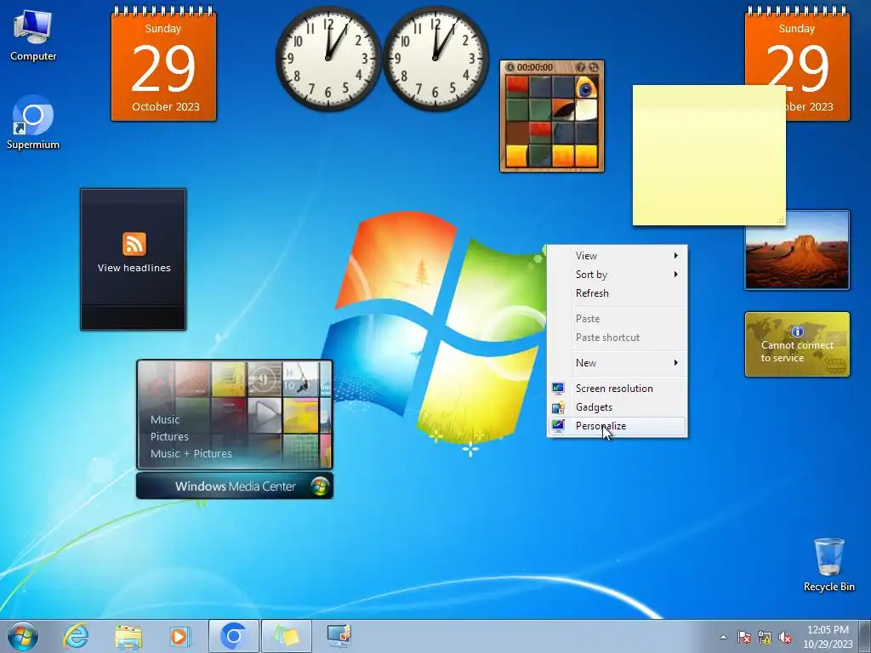Click Cannot connect to service weather gadget
This screenshot has width=871, height=653.
[797, 344]
